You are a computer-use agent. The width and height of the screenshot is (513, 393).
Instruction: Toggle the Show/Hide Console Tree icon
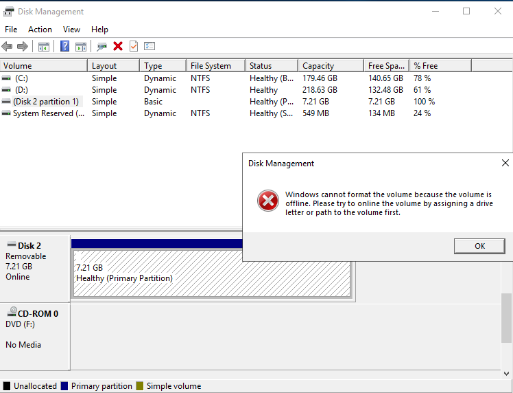click(43, 47)
